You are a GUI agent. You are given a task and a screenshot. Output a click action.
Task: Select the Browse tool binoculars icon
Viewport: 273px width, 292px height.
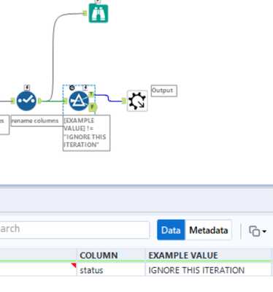[99, 13]
